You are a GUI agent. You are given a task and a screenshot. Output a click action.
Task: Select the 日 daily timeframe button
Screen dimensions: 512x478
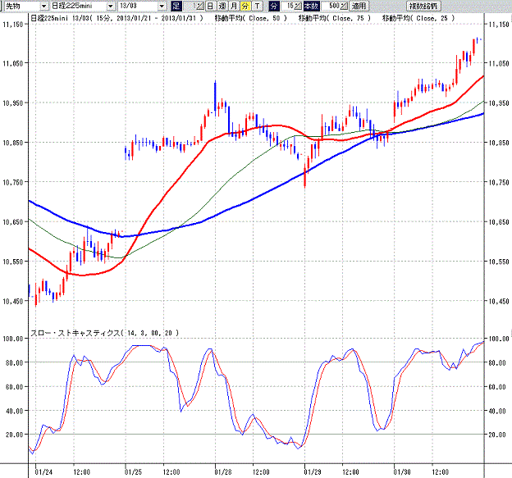pyautogui.click(x=211, y=6)
